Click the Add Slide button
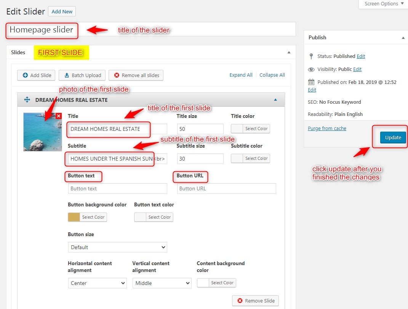This screenshot has height=309, width=408. (x=37, y=75)
